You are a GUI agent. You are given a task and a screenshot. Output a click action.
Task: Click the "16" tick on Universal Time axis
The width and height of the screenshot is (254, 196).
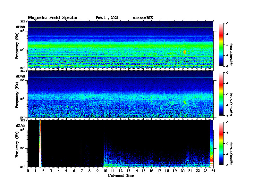point(151,171)
